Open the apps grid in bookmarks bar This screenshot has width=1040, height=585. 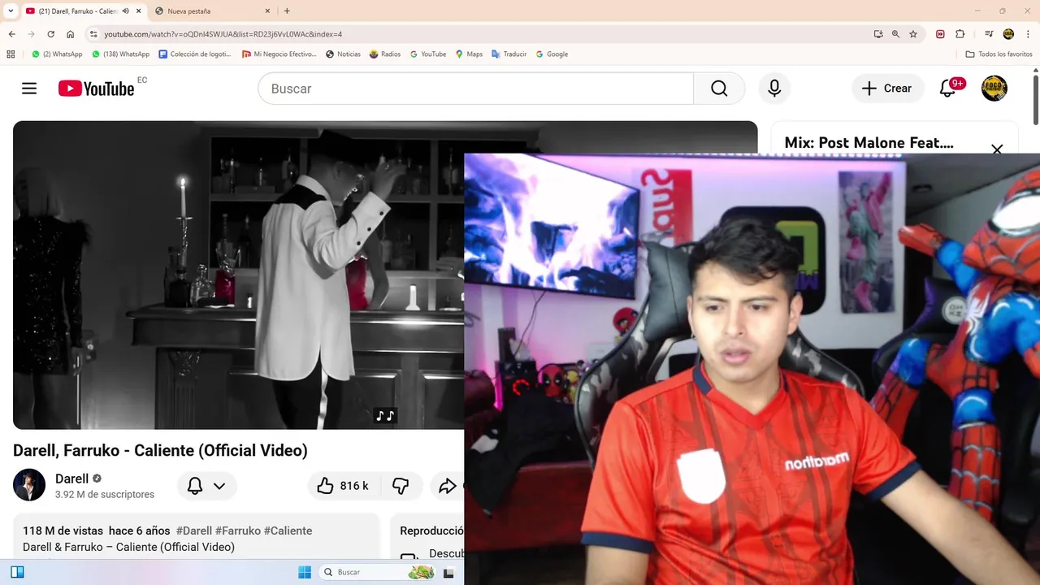pos(11,54)
